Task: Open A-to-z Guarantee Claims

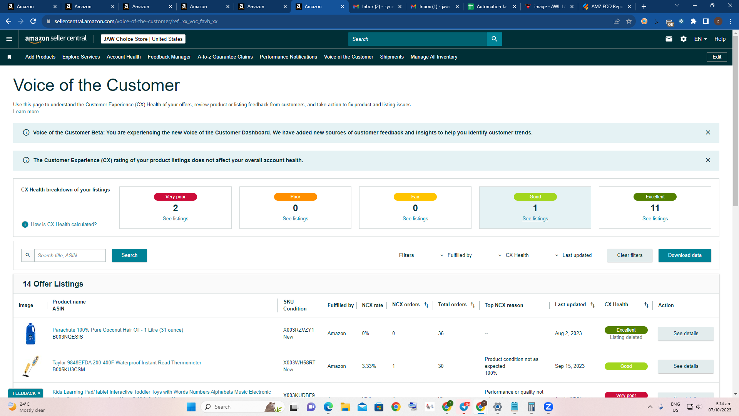Action: pos(225,57)
